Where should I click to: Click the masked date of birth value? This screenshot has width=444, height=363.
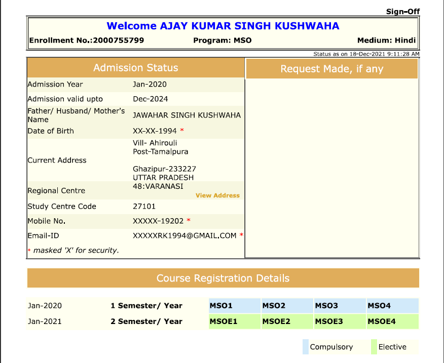point(155,131)
